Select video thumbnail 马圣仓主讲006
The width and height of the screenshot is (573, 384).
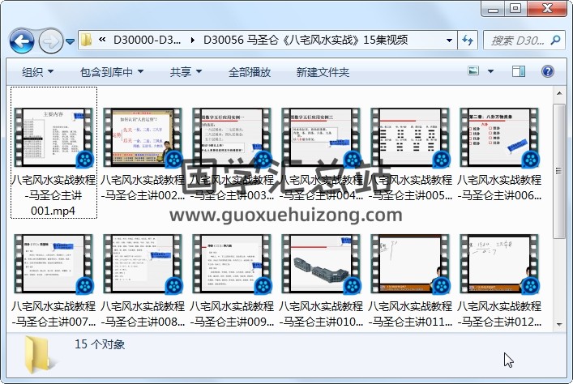(499, 137)
